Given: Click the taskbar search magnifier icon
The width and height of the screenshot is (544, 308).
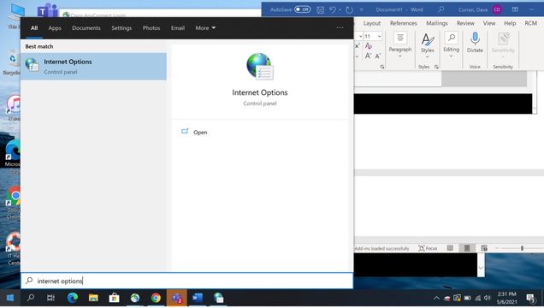Looking at the screenshot, I should (x=31, y=297).
